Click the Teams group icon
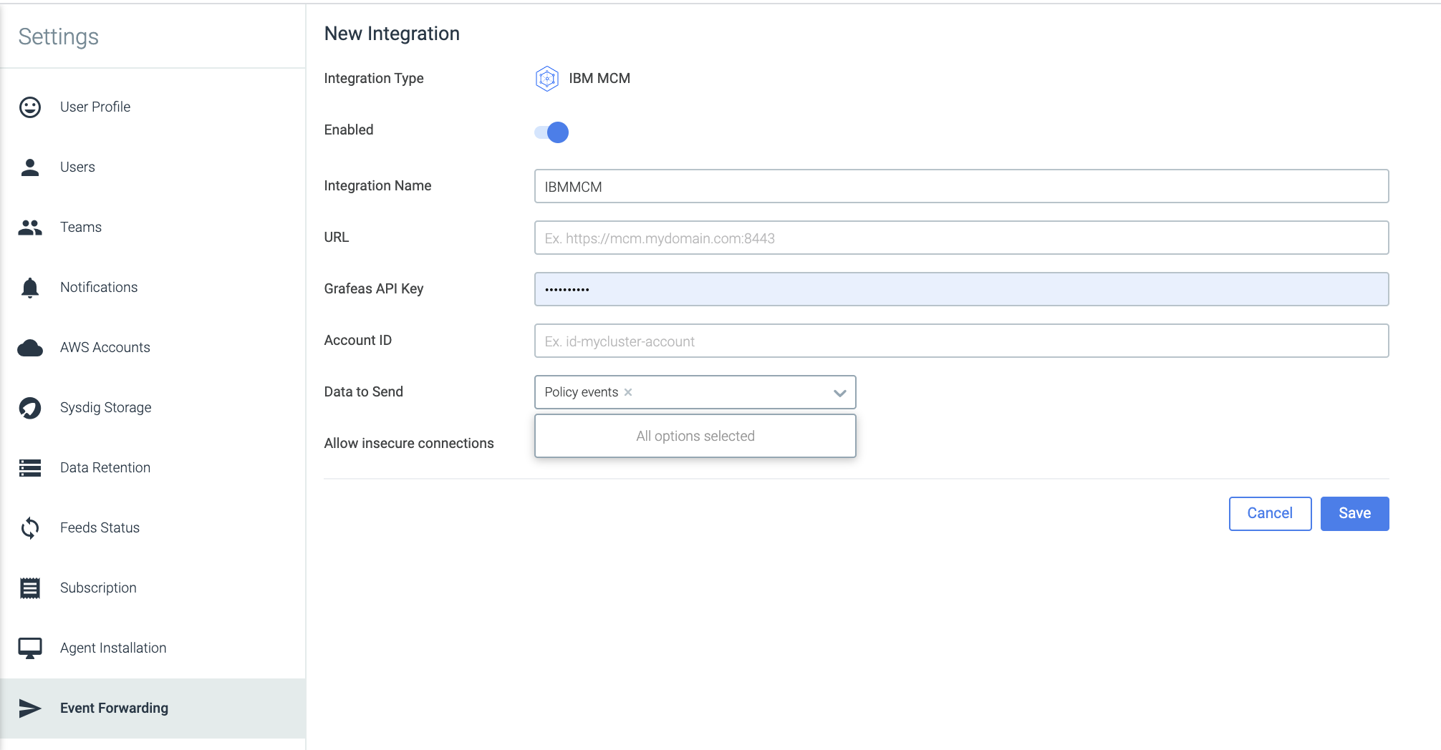The height and width of the screenshot is (750, 1441). (30, 228)
